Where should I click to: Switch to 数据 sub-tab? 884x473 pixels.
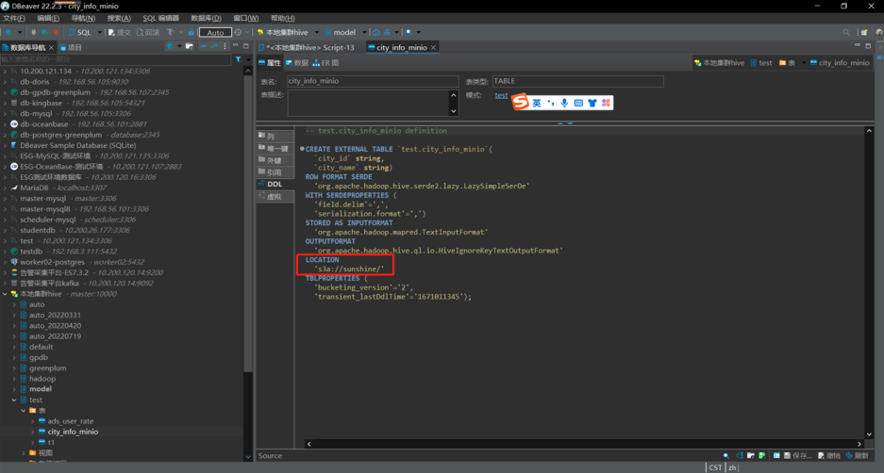[x=297, y=62]
